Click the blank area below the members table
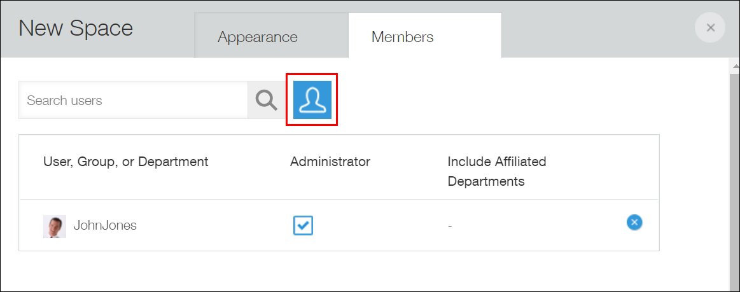This screenshot has height=292, width=740. pos(337,270)
